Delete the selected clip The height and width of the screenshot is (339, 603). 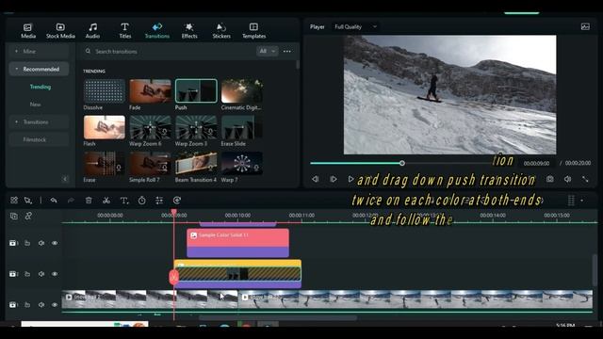(89, 200)
